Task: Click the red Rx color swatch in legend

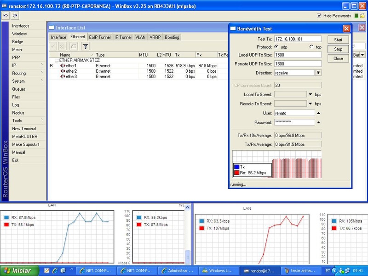Action: pyautogui.click(x=237, y=173)
